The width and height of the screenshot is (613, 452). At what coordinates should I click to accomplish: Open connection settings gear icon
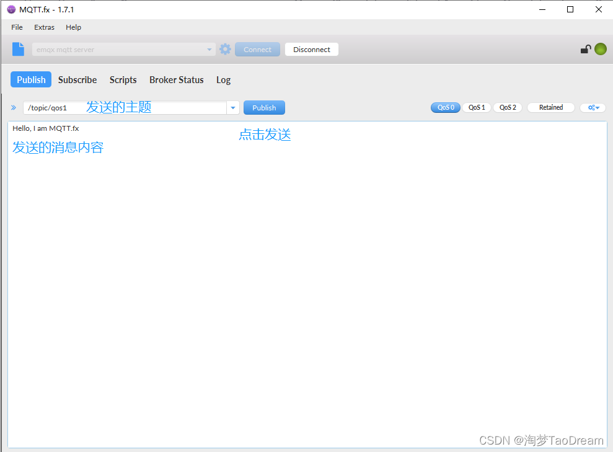tap(225, 49)
